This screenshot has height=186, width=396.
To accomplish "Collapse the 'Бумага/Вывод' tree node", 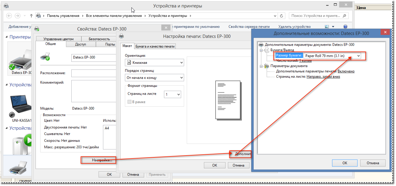I will click(261, 50).
